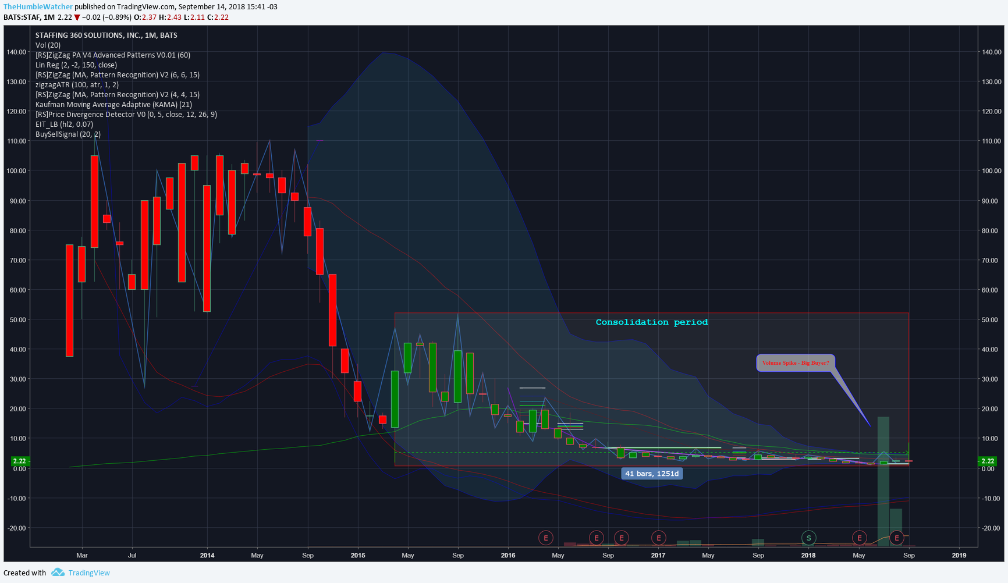Select ZigZag Pattern Recognition V2 (6, 6, 15) legend
This screenshot has width=1008, height=583.
click(118, 74)
